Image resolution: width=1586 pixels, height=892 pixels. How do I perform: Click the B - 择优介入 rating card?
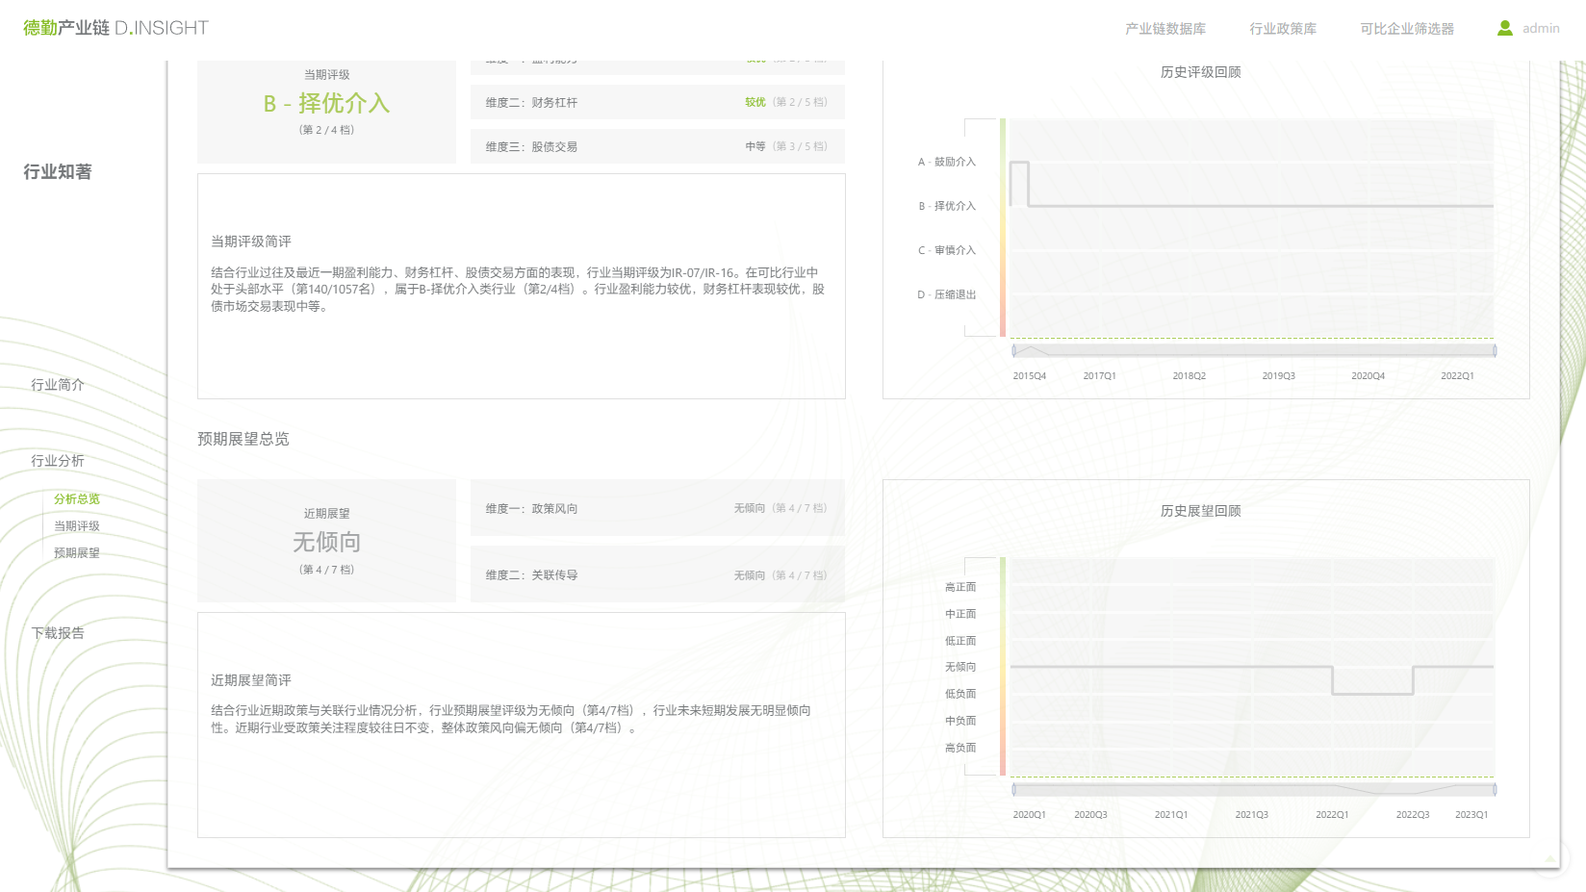tap(326, 112)
